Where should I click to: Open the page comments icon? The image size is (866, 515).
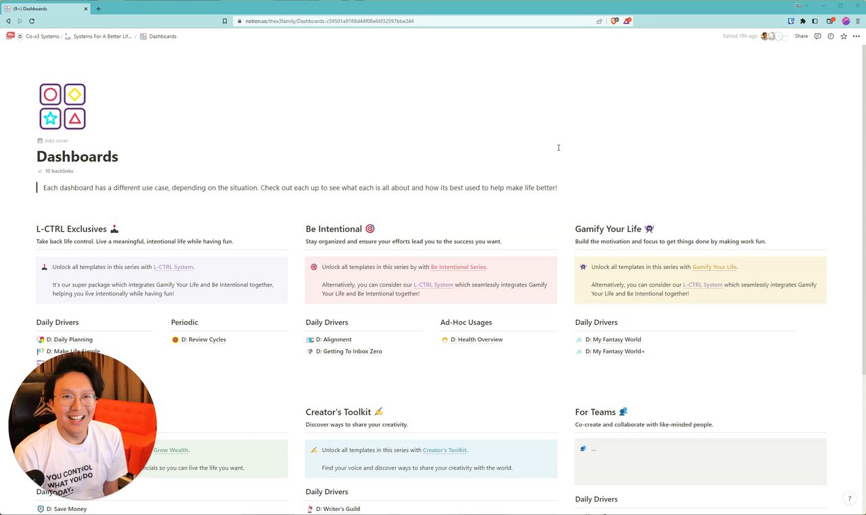click(x=817, y=36)
